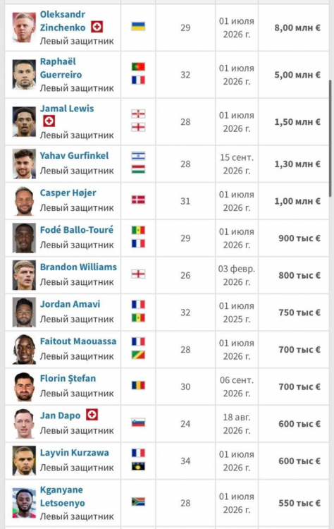
Task: Click the Denmark flag in Casper Højer's row
Action: (x=138, y=200)
